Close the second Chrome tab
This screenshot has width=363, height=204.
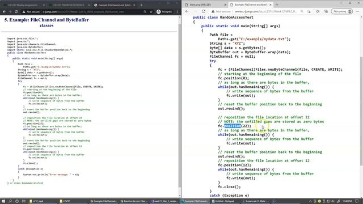point(88,5)
